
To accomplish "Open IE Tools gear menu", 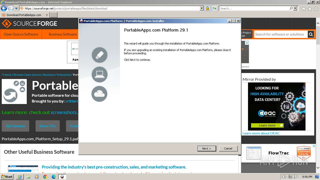I will (316, 9).
